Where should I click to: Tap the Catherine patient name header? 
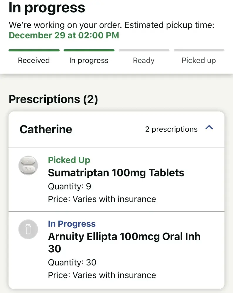[x=46, y=129]
